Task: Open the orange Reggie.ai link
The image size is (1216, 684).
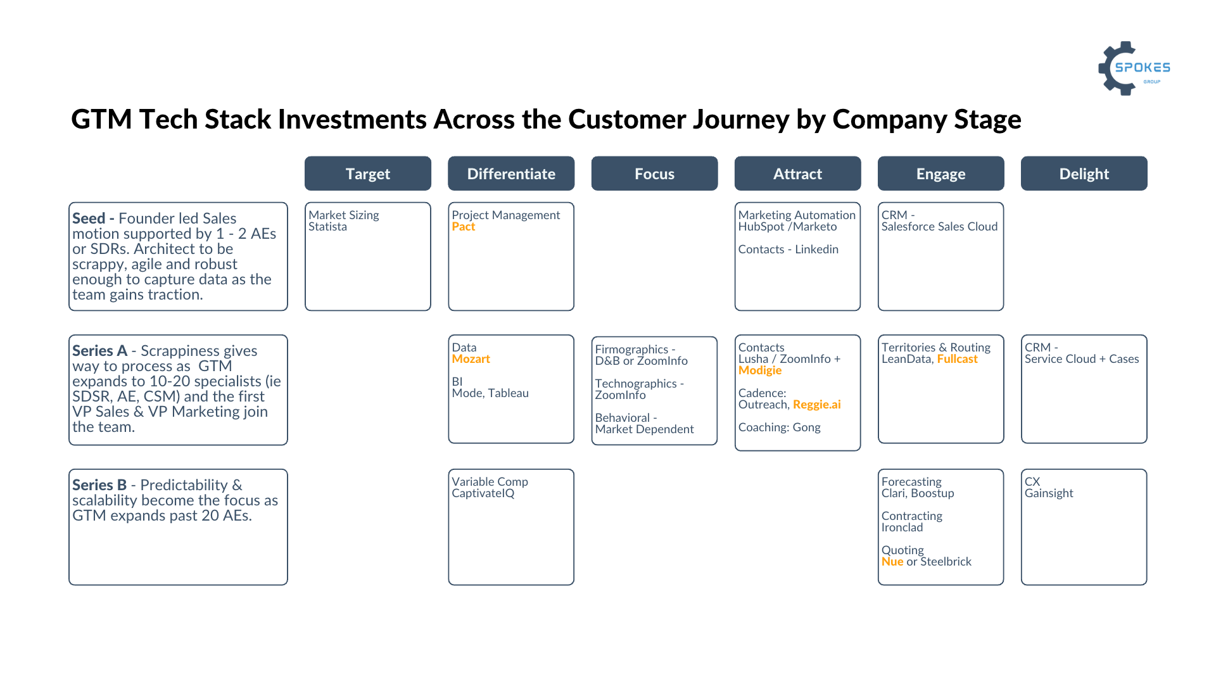Action: (x=816, y=405)
